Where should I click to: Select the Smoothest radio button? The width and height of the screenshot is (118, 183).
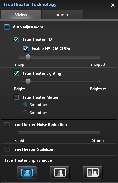click(x=26, y=113)
